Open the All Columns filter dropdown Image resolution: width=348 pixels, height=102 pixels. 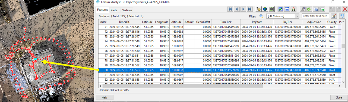pos(283,16)
